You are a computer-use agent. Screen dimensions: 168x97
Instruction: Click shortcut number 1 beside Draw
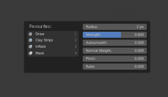[x=75, y=34]
